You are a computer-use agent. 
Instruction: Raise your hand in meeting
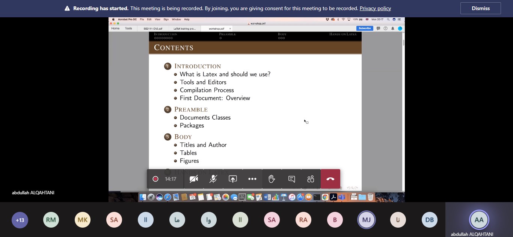coord(272,179)
